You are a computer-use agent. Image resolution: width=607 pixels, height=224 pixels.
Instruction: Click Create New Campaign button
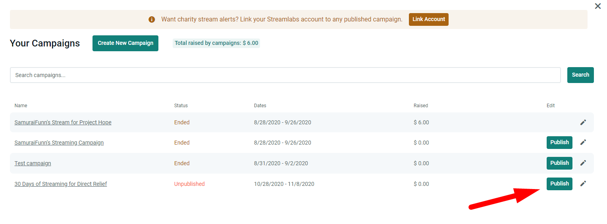125,43
